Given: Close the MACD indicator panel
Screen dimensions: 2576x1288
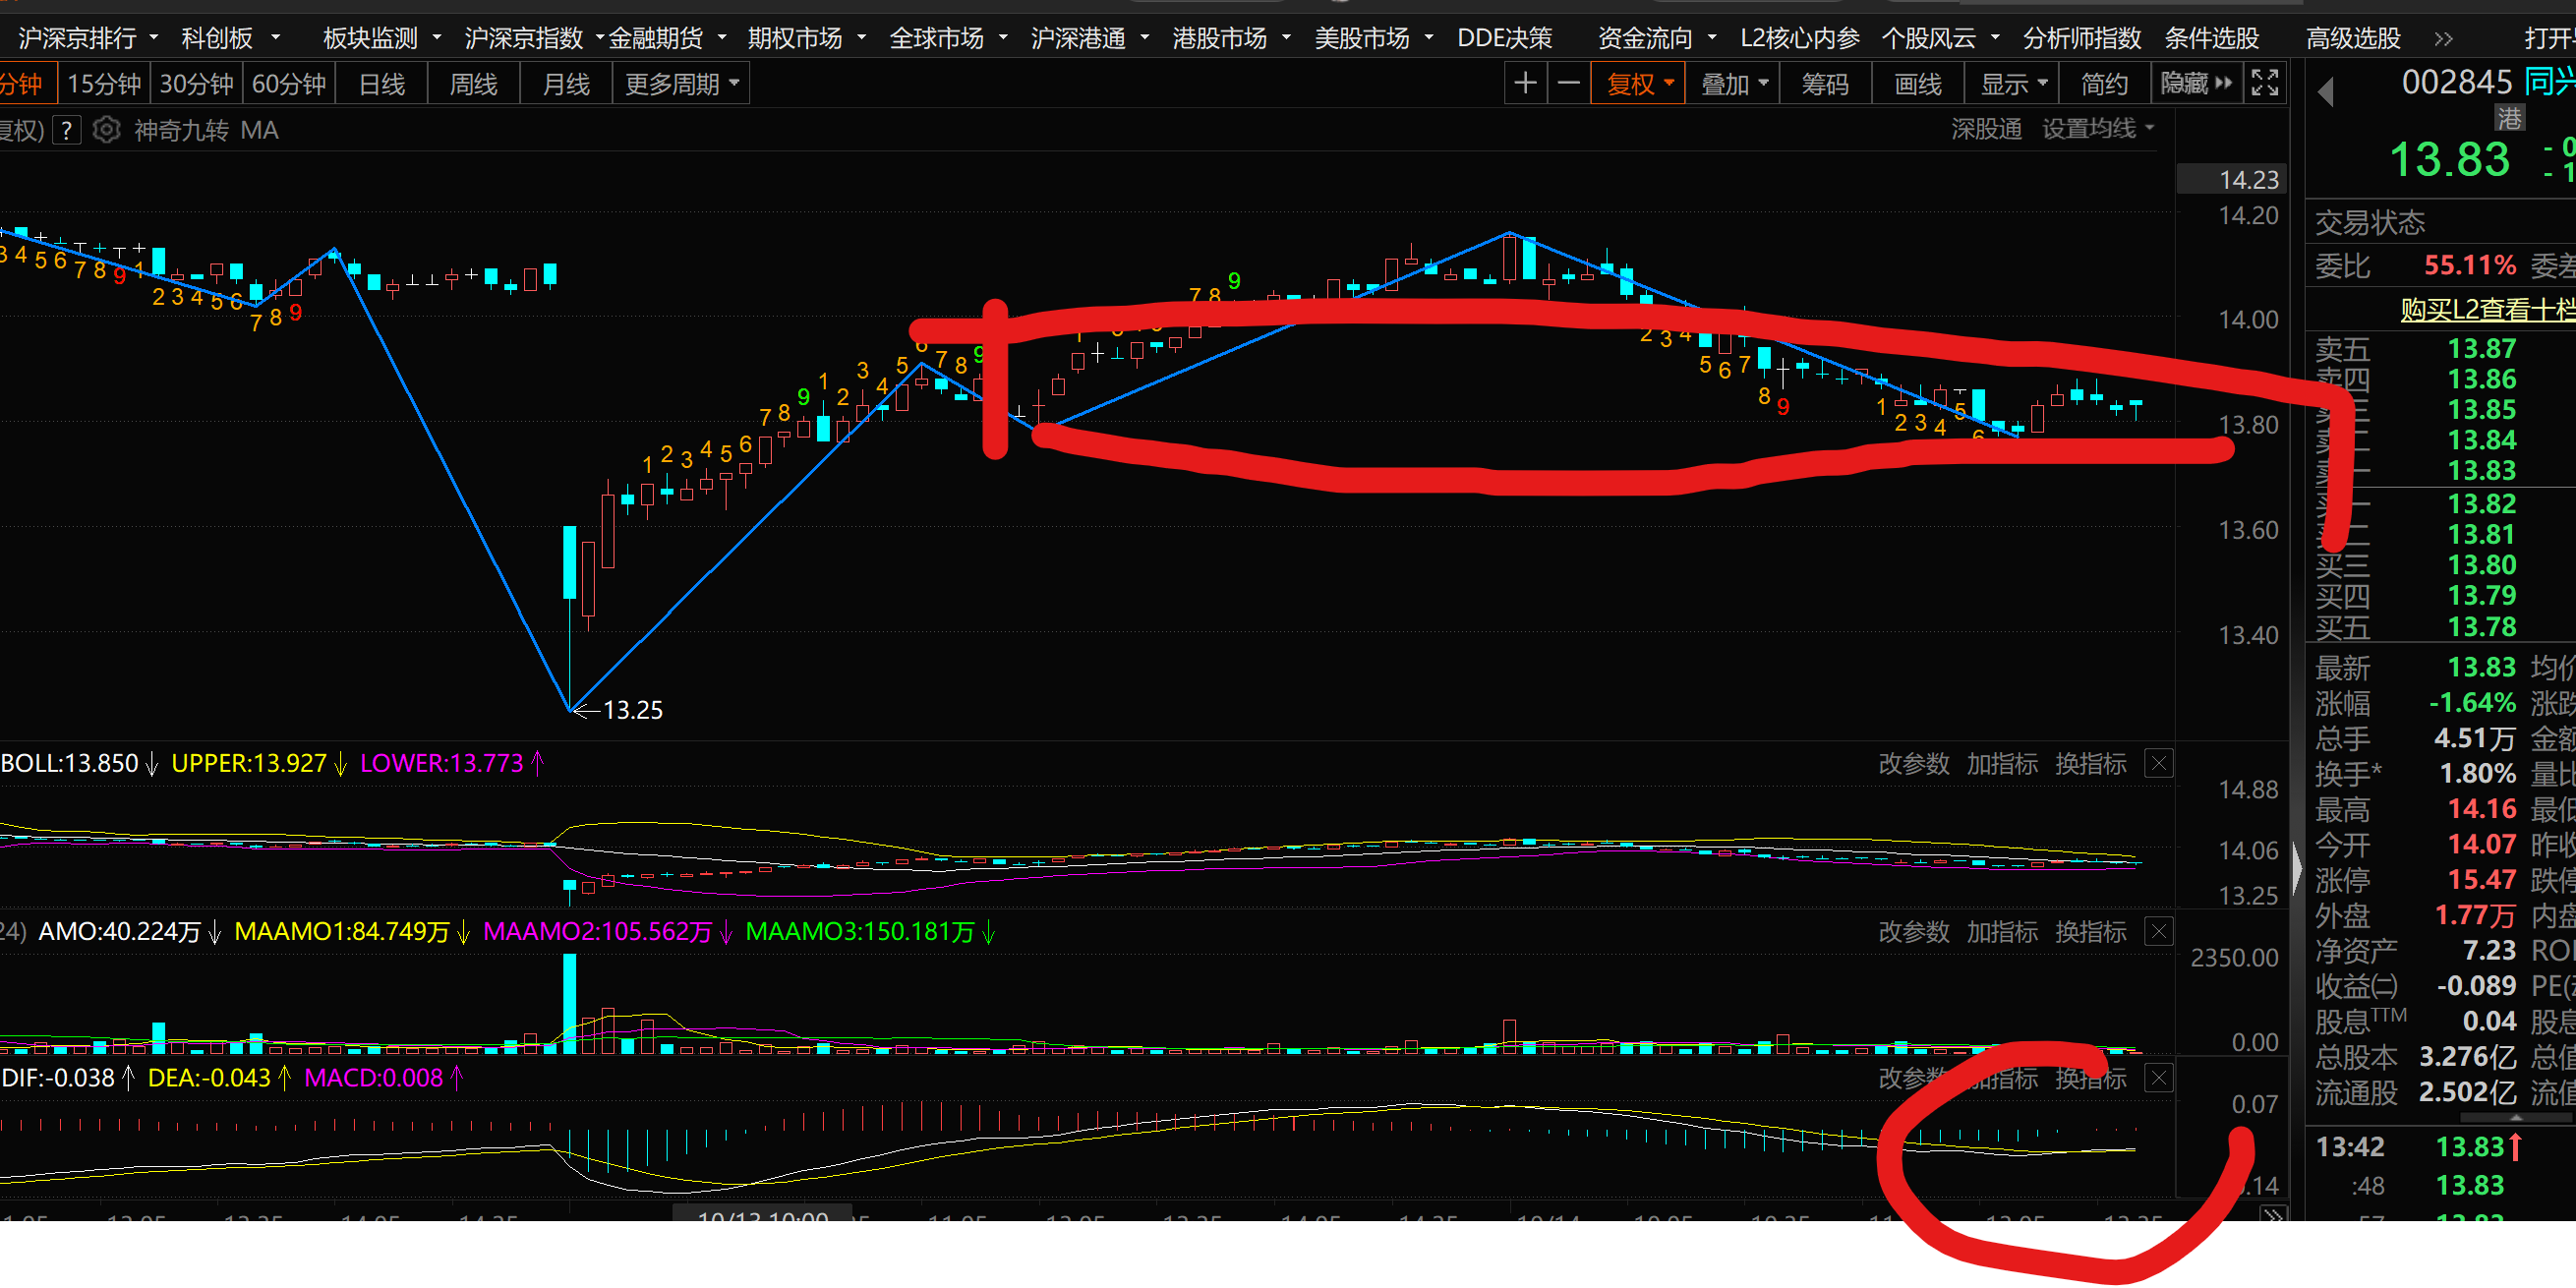Looking at the screenshot, I should click(x=2159, y=1078).
